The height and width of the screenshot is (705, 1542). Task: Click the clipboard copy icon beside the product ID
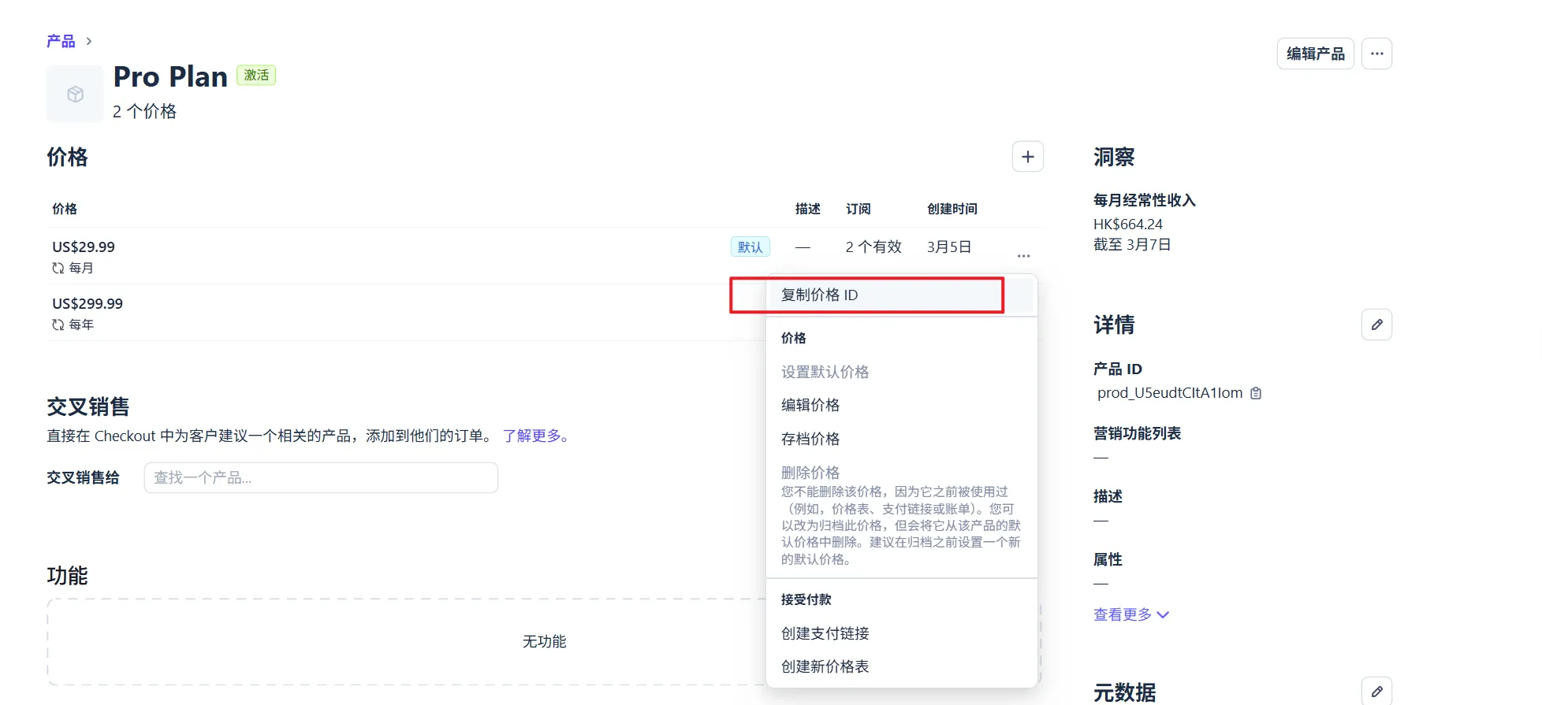[x=1257, y=393]
